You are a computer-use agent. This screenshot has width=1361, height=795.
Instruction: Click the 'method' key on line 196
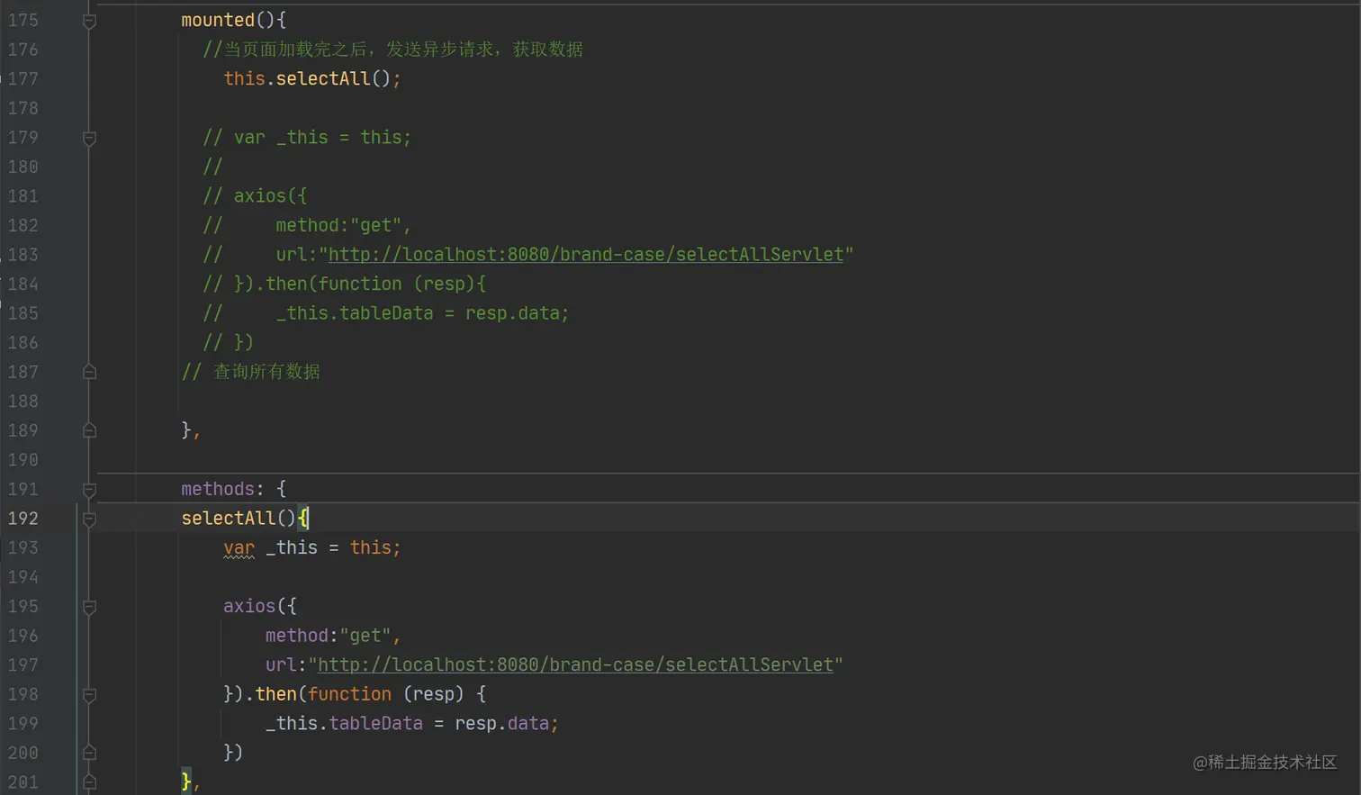[297, 636]
